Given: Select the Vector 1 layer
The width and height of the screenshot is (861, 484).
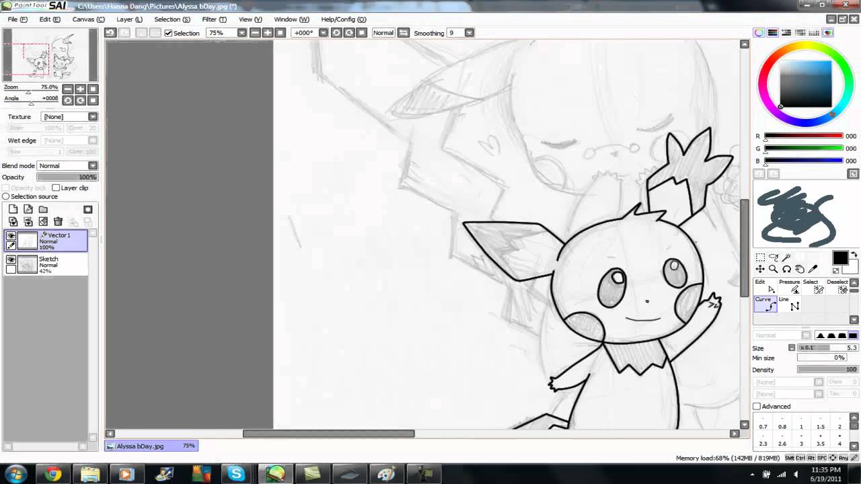Looking at the screenshot, I should 46,241.
